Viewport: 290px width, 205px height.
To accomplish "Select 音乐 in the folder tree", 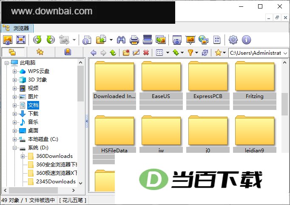I will coord(33,122).
